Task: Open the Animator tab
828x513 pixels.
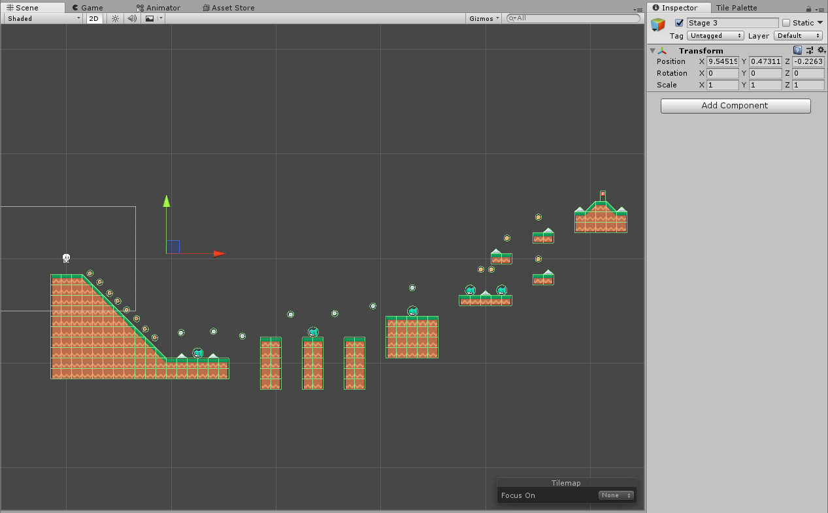Action: [x=159, y=8]
